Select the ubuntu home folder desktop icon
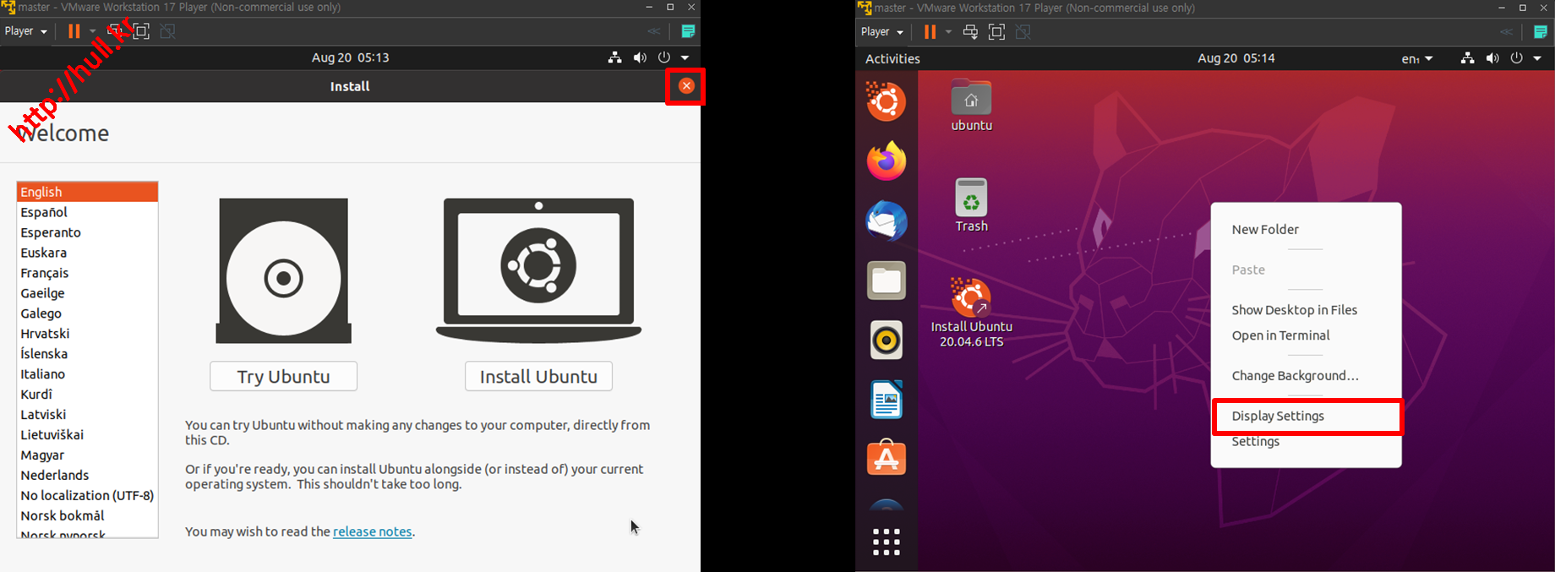Screen dimensions: 1555x572 coord(972,106)
